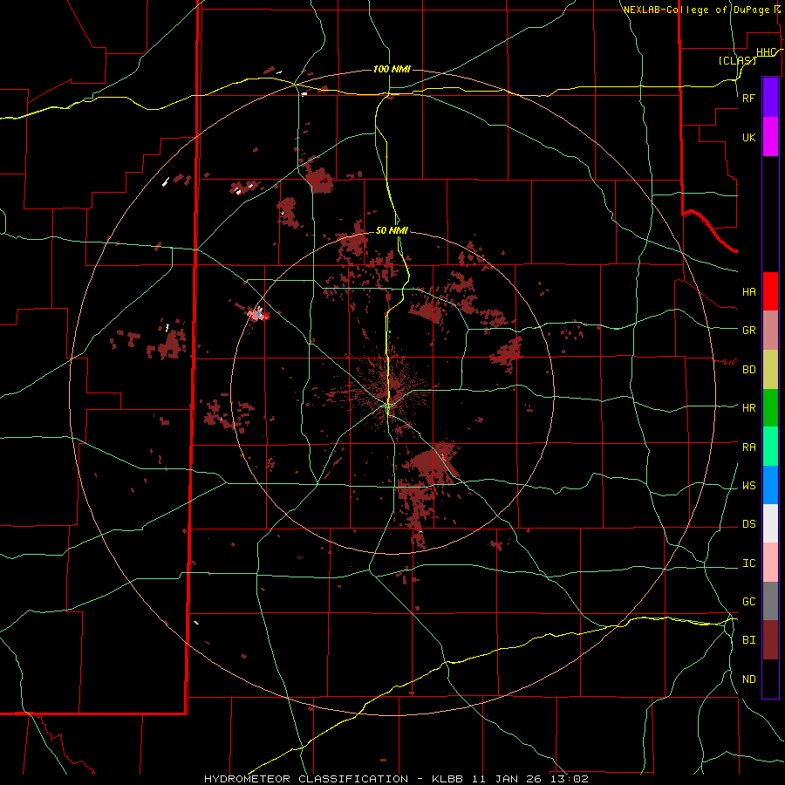The width and height of the screenshot is (785, 785).
Task: Click the dark green HR legend swatch
Action: click(x=770, y=408)
